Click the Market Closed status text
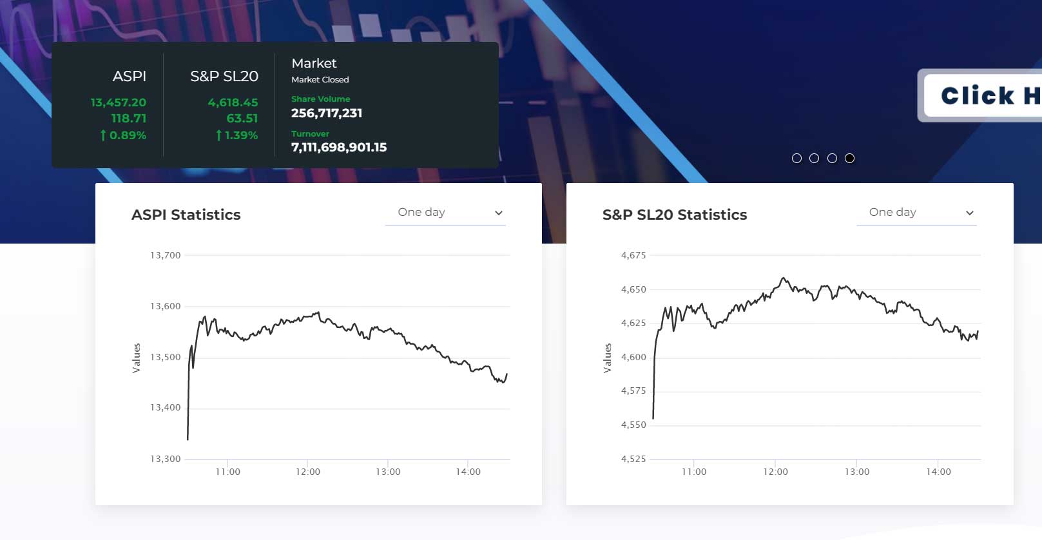The width and height of the screenshot is (1042, 540). pos(320,80)
